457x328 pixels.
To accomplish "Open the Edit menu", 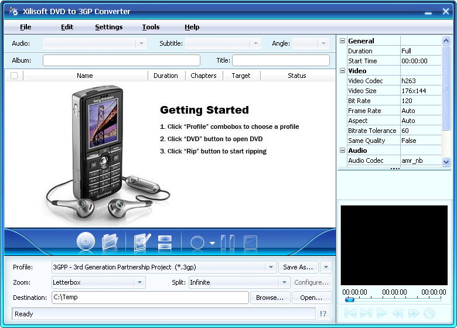I will [67, 27].
